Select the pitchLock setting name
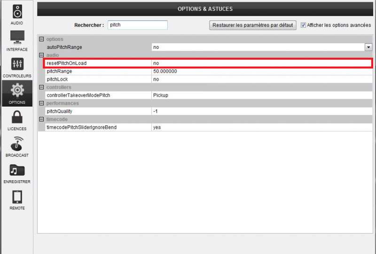Viewport: 376px width, 254px height. tap(57, 79)
